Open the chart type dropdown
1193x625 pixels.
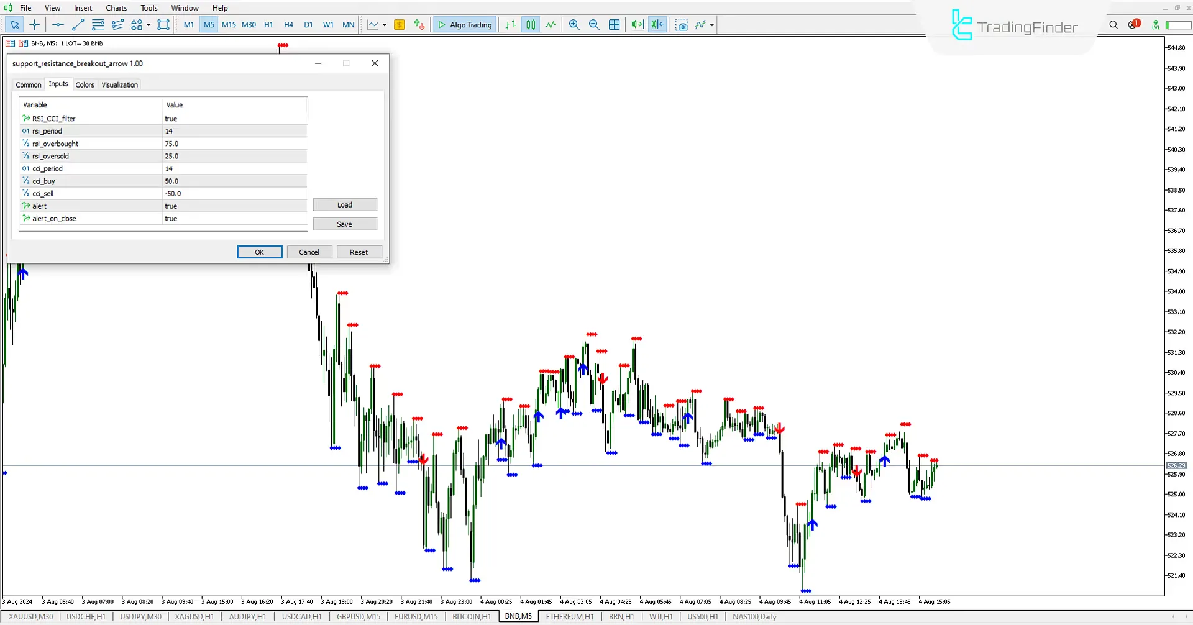coord(384,25)
